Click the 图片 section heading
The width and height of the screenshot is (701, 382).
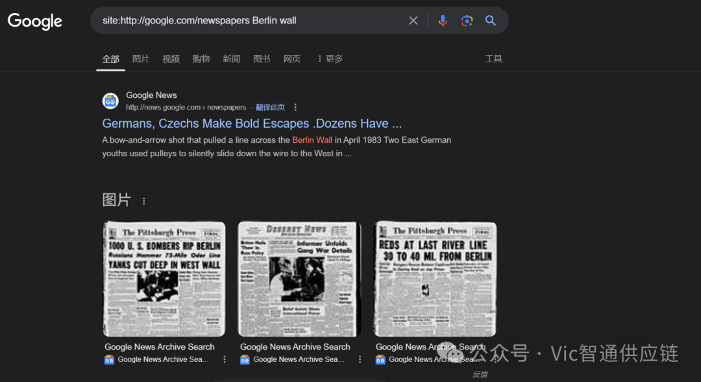(116, 200)
